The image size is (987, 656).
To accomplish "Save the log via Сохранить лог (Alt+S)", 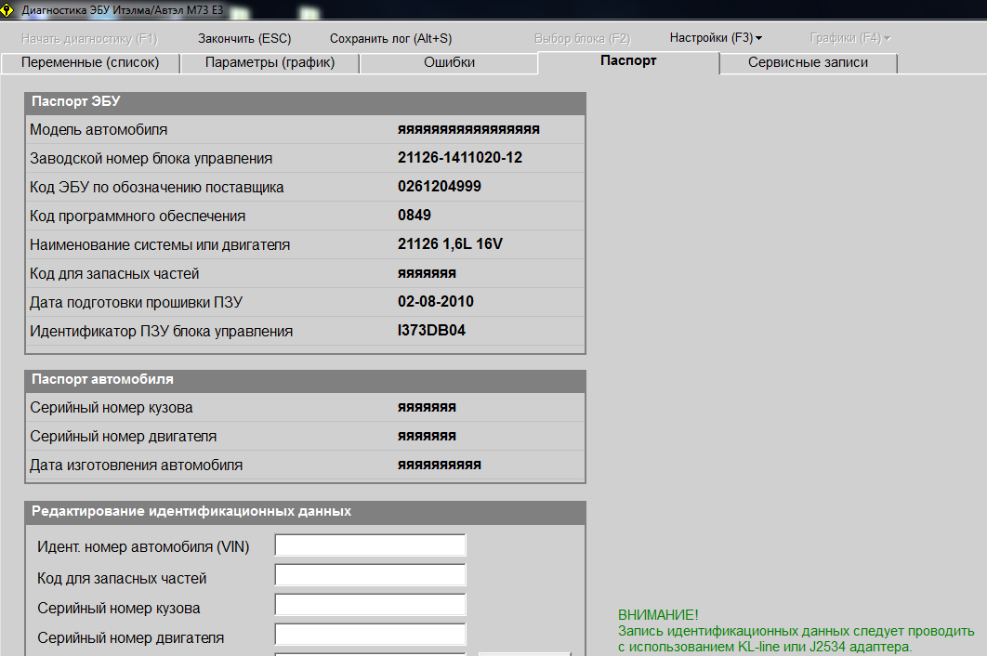I will pos(390,39).
